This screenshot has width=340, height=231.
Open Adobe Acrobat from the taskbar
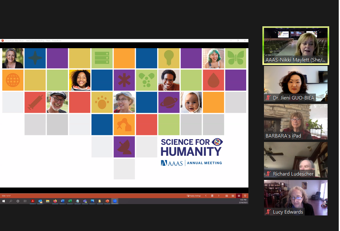[33, 201]
